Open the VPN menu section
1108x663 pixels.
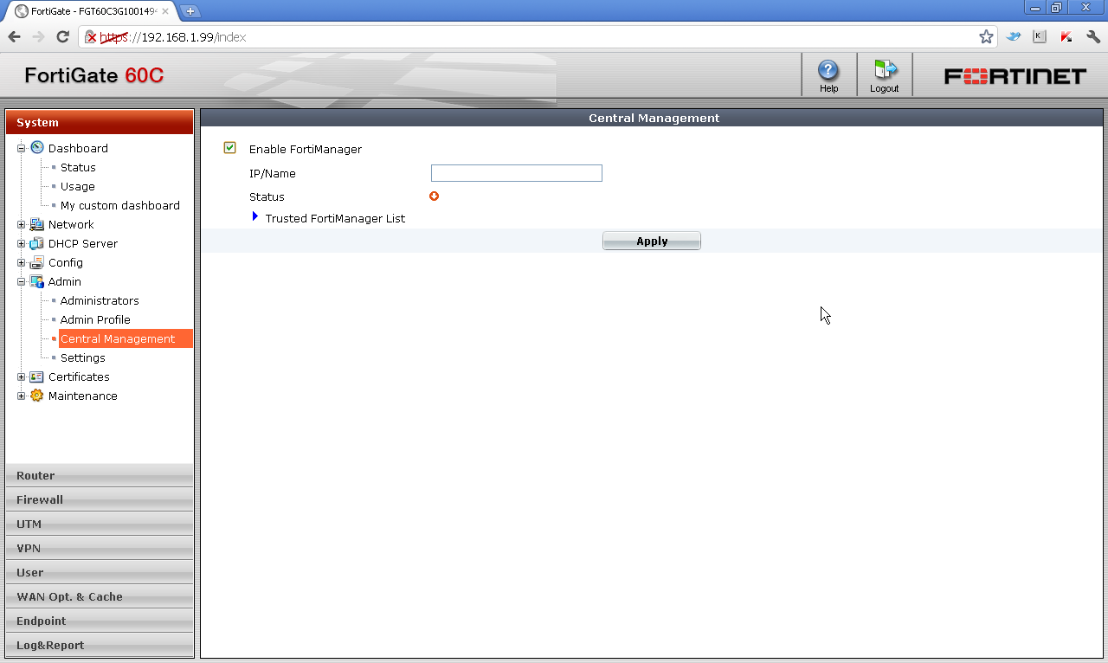coord(100,548)
